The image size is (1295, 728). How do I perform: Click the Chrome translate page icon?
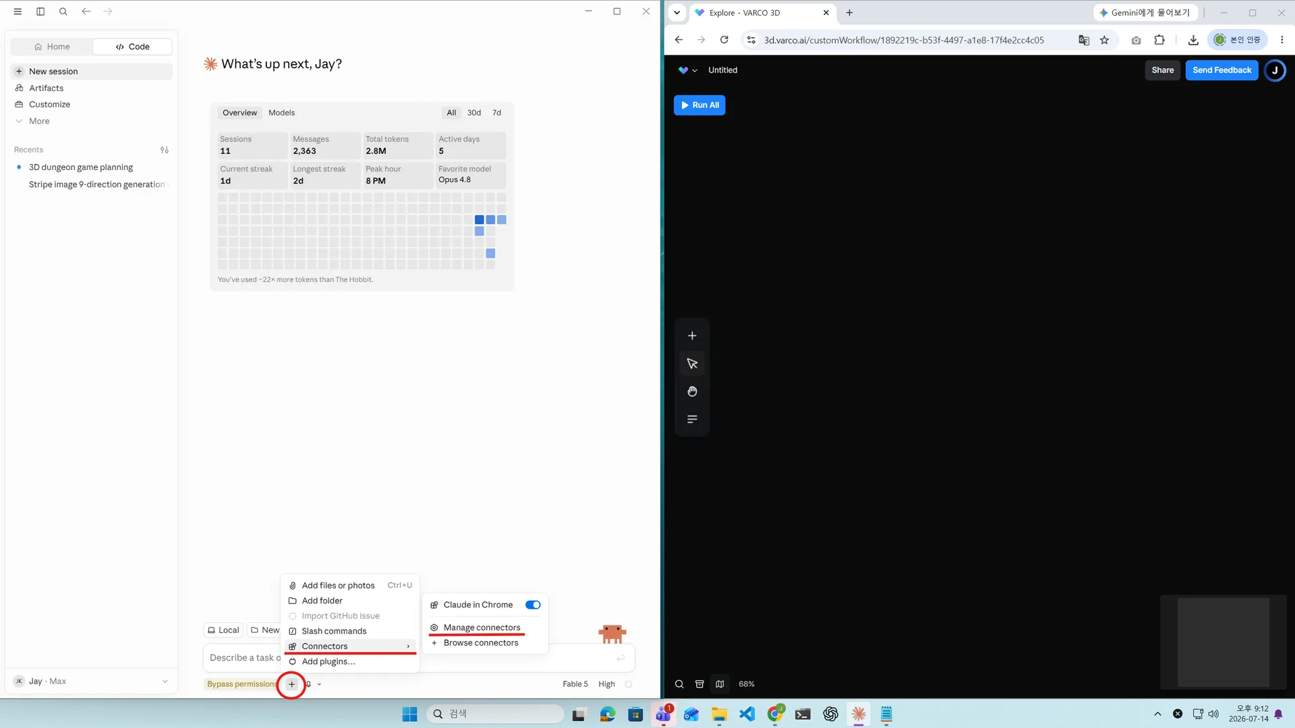1084,40
